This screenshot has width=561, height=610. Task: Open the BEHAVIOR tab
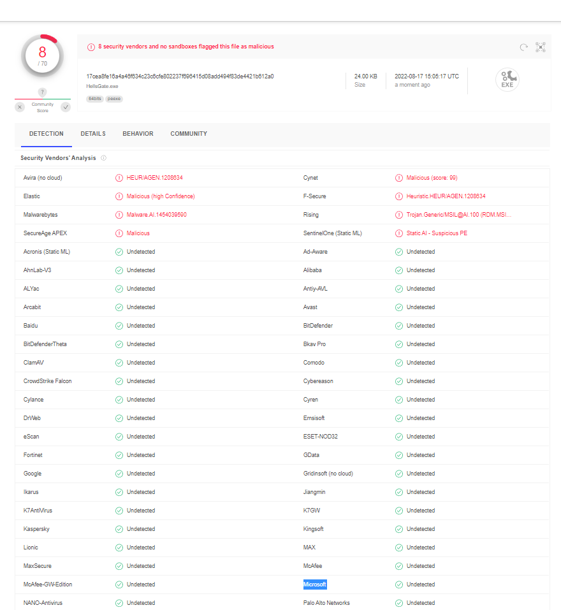[138, 134]
